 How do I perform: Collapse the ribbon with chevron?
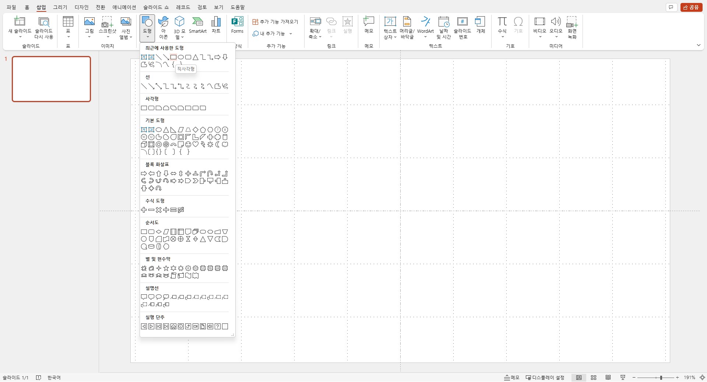[x=699, y=45]
